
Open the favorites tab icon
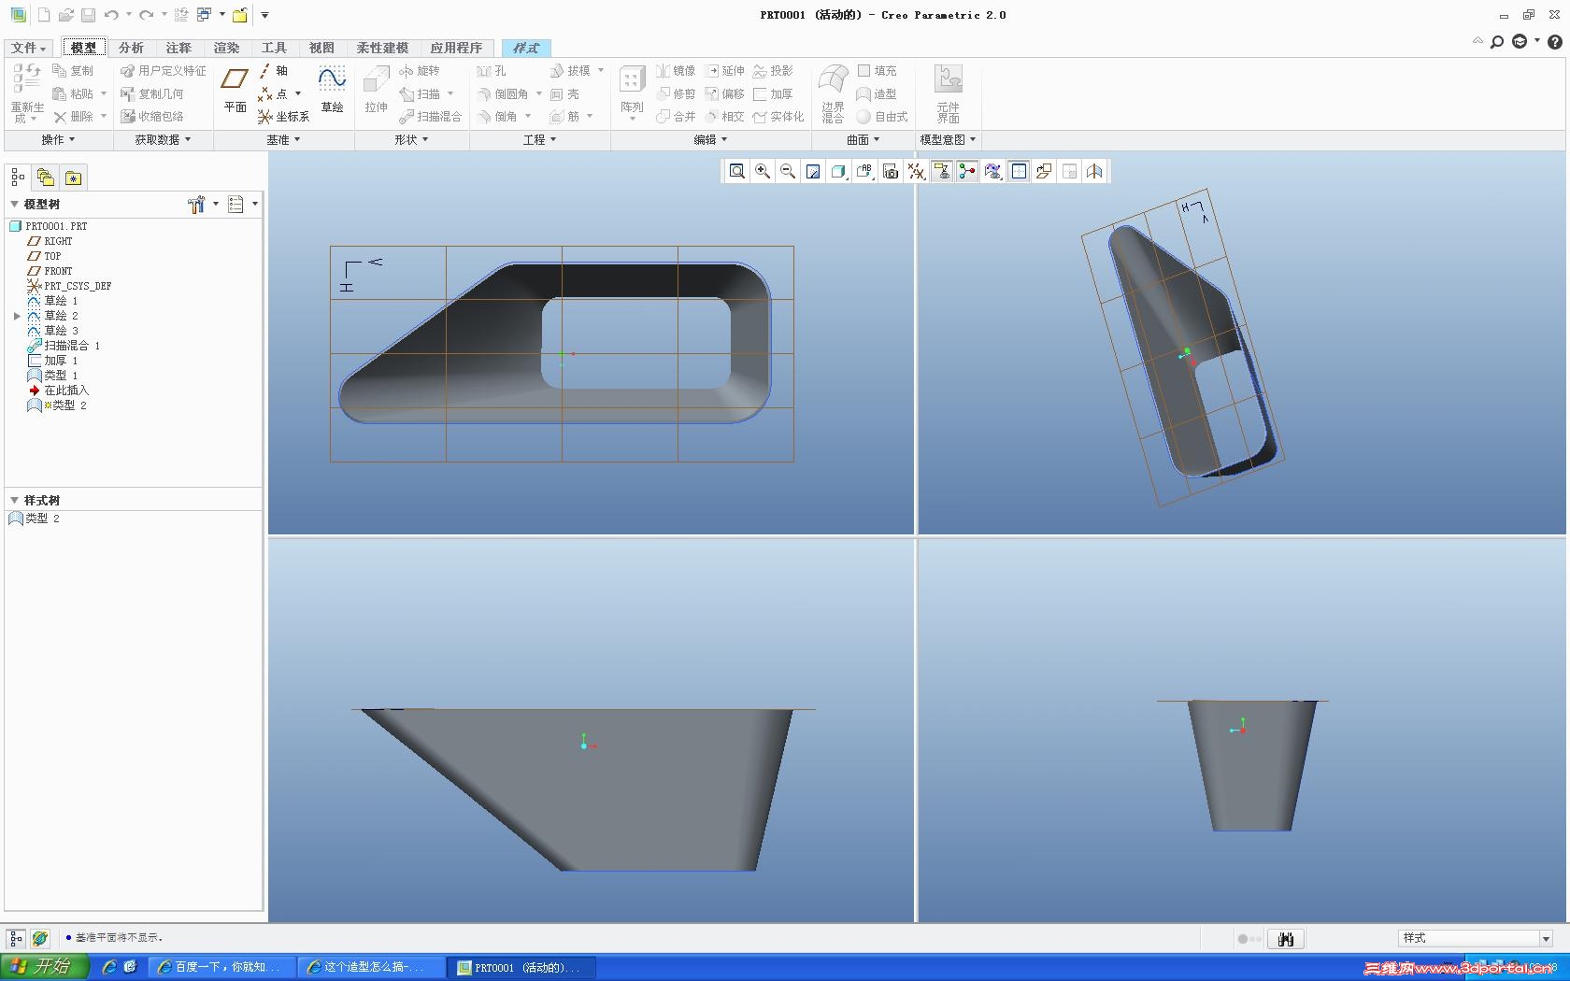[x=73, y=178]
